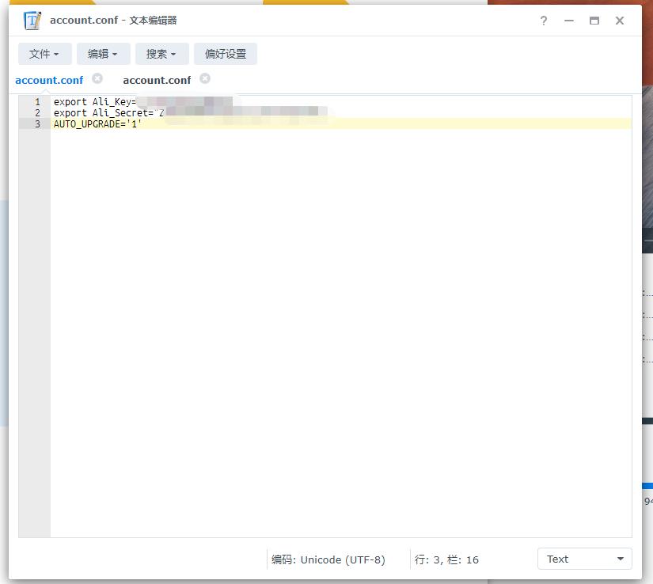The height and width of the screenshot is (584, 653).
Task: Select line number 1 in the gutter
Action: 37,101
